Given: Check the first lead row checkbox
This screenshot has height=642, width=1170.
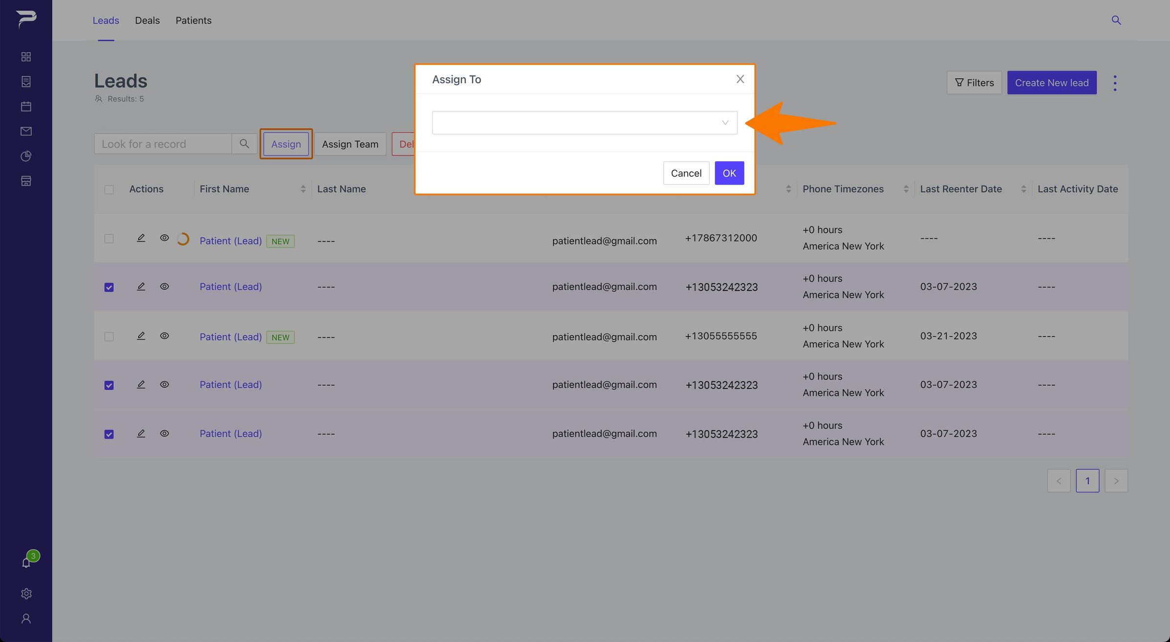Looking at the screenshot, I should pyautogui.click(x=109, y=239).
